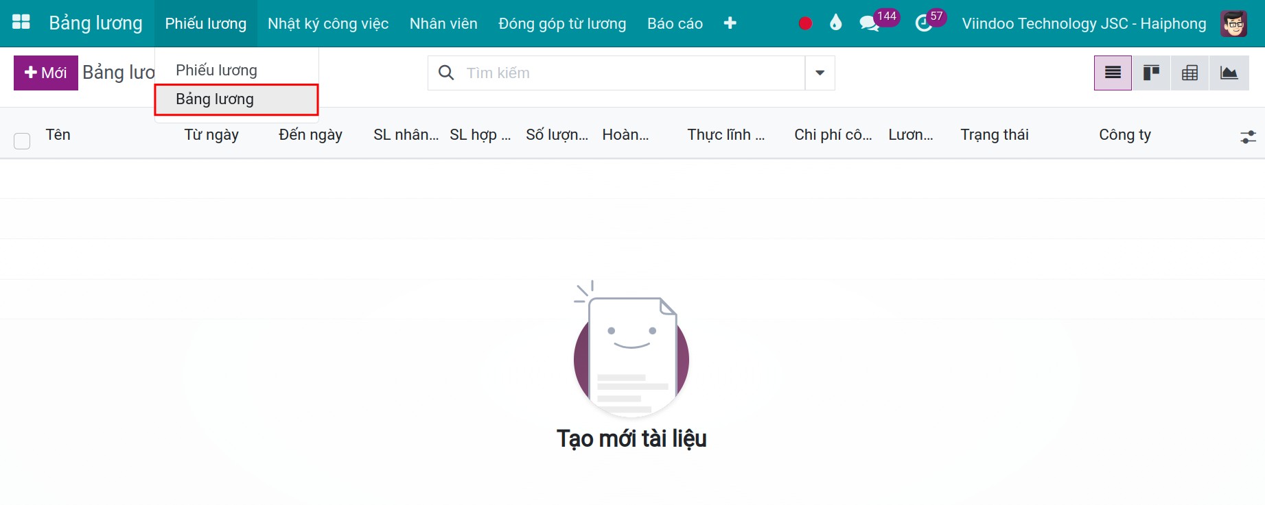
Task: Switch to graph view
Action: 1229,73
